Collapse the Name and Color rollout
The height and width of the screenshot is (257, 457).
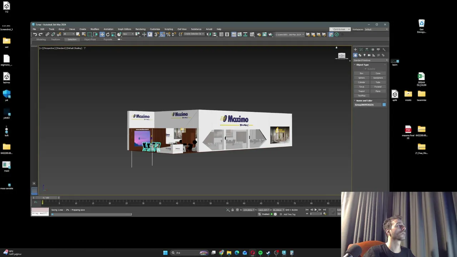click(x=364, y=101)
